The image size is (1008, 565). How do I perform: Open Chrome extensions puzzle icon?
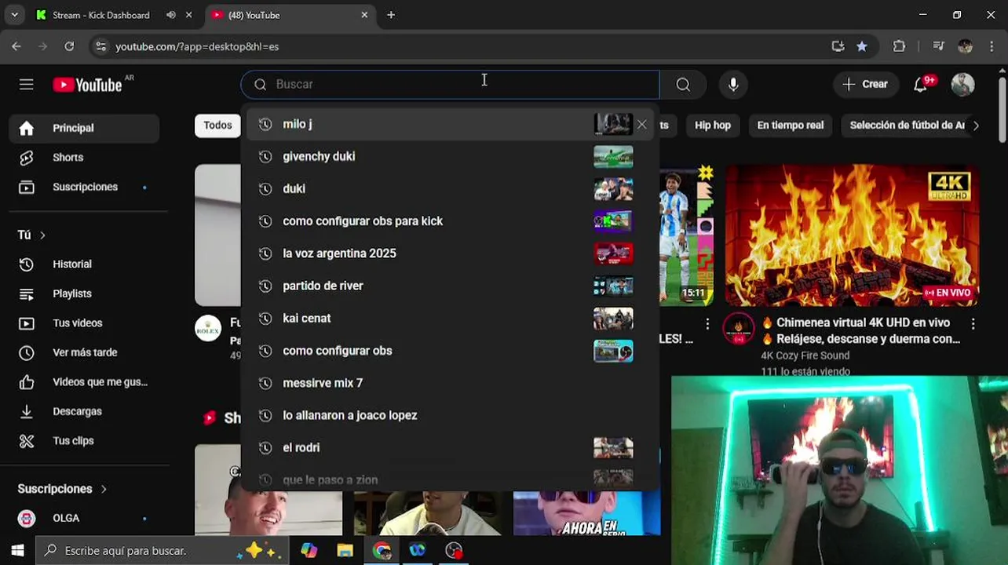click(900, 46)
